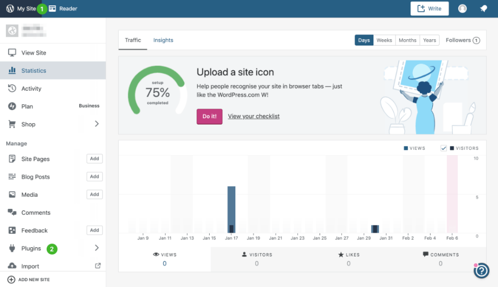Open the Followers link
This screenshot has height=287, width=498.
[x=463, y=40]
